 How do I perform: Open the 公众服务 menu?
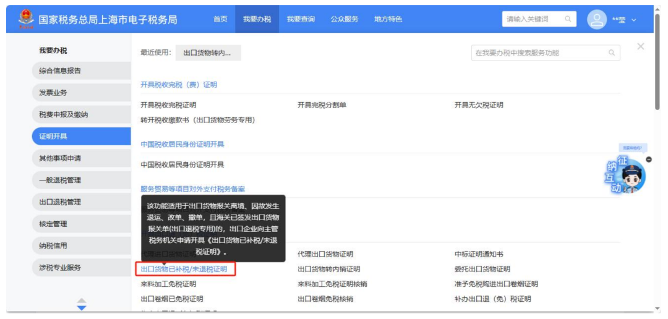pos(345,19)
